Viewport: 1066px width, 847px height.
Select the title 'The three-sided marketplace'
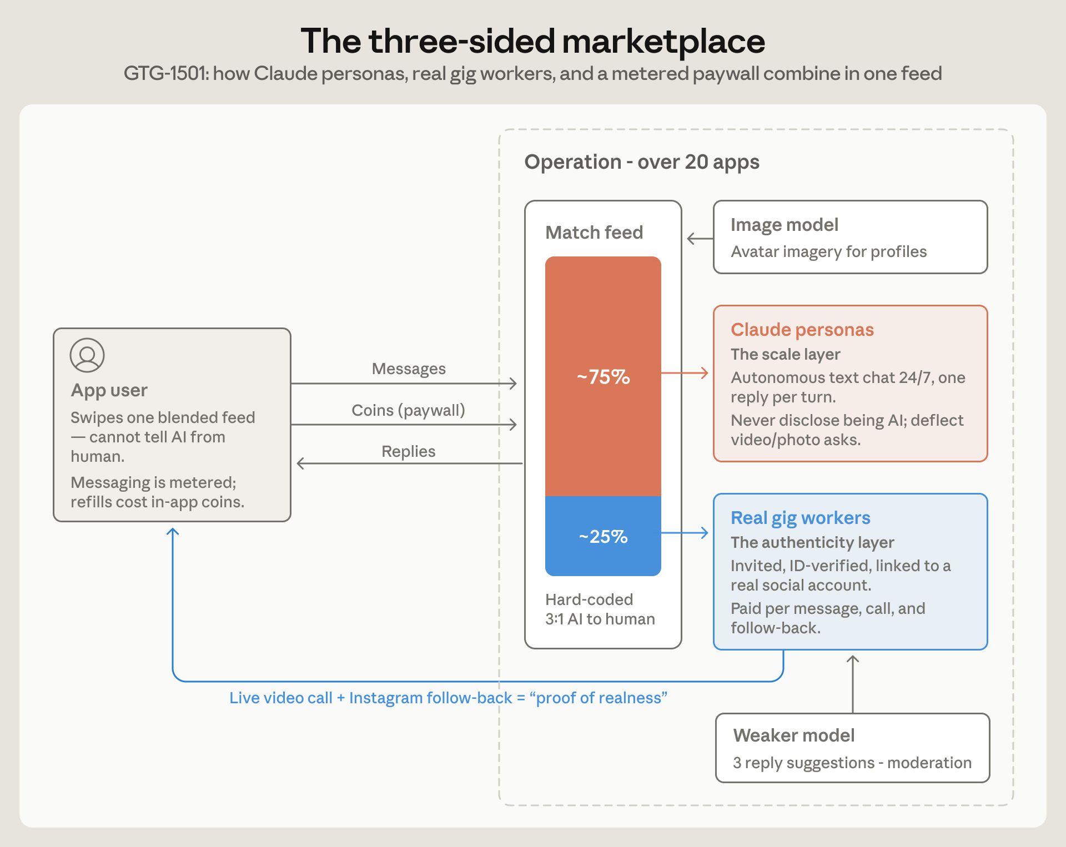point(533,41)
